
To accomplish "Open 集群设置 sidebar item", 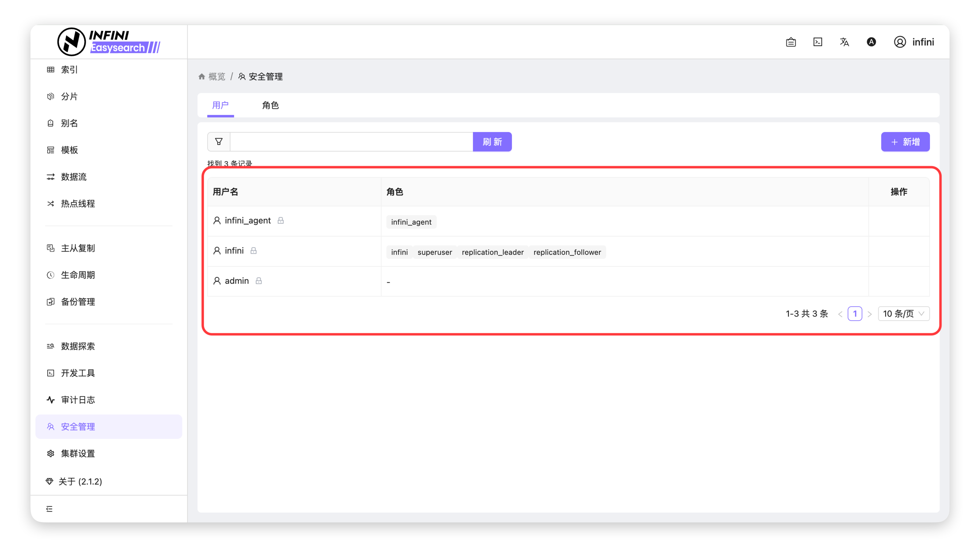I will pos(78,454).
